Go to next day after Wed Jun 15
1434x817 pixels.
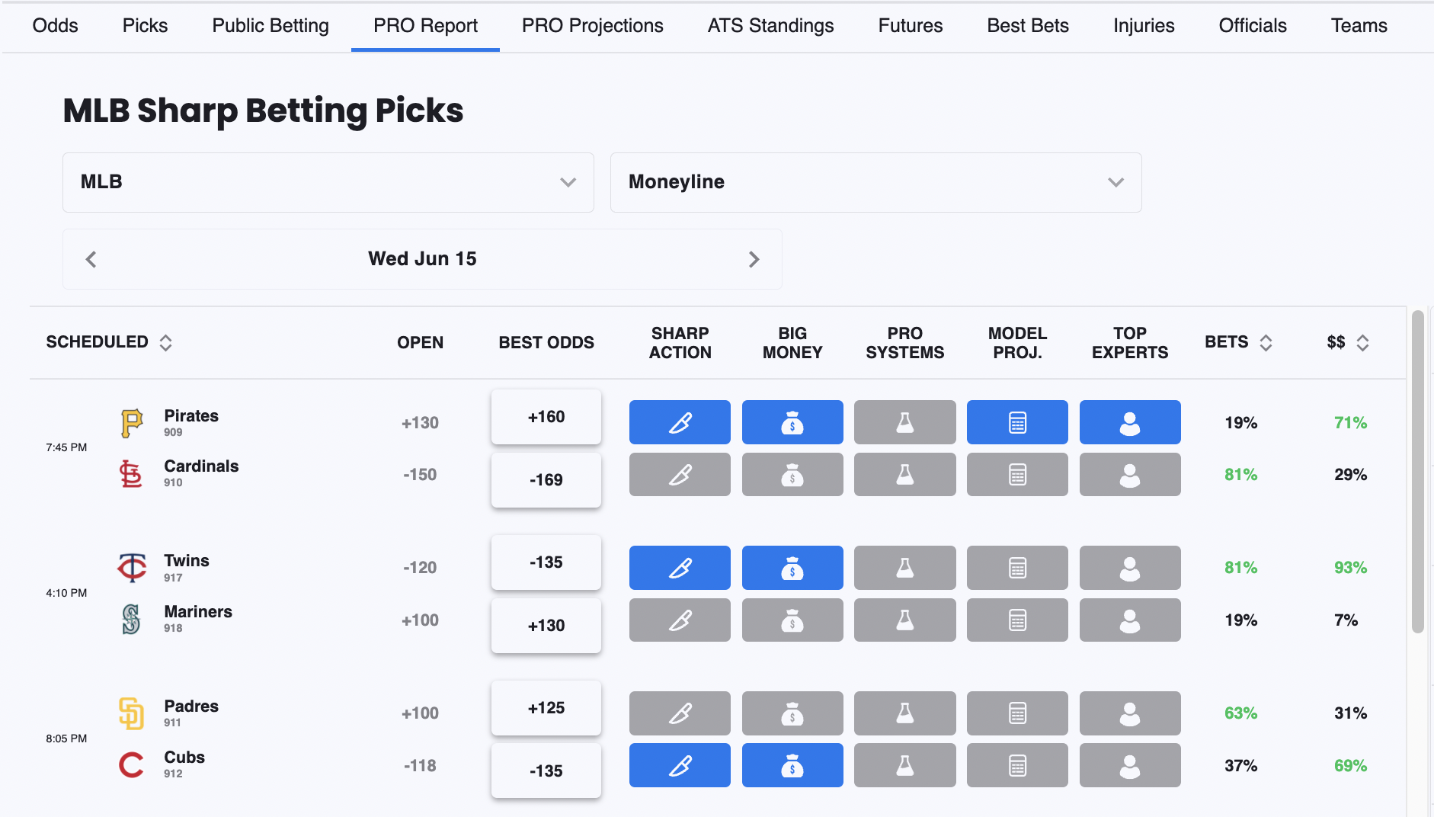(754, 259)
